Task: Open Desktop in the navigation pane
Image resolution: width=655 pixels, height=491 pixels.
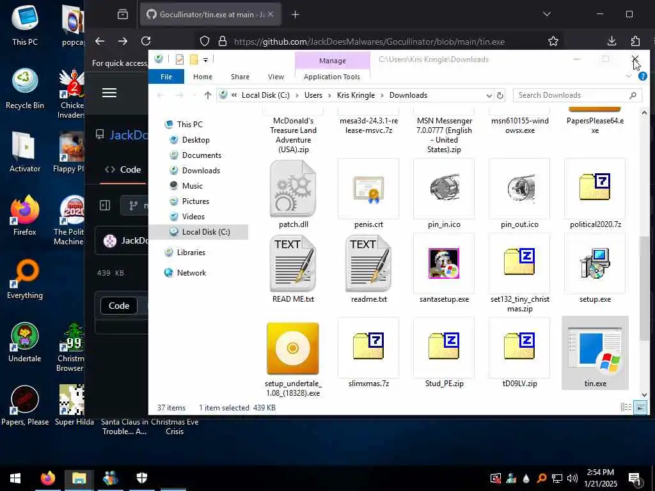Action: [196, 140]
